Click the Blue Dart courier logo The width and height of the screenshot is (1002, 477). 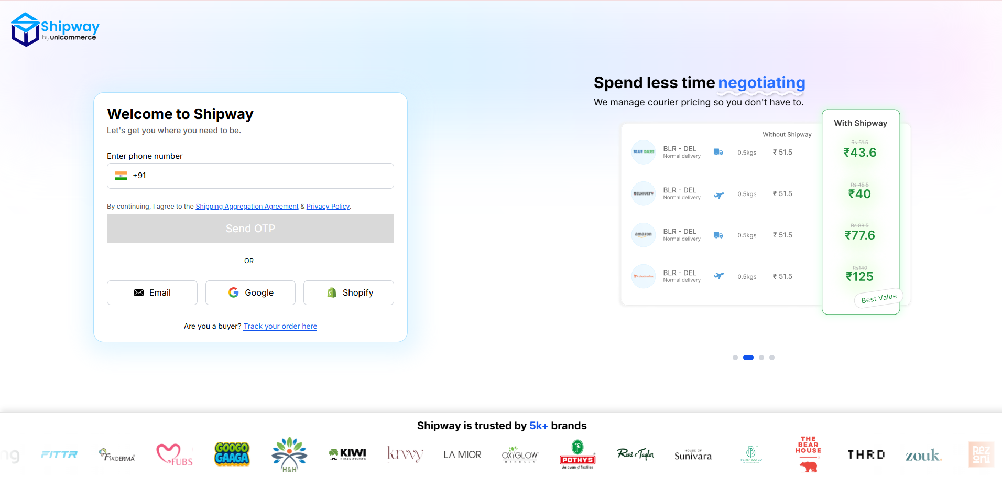pyautogui.click(x=644, y=152)
